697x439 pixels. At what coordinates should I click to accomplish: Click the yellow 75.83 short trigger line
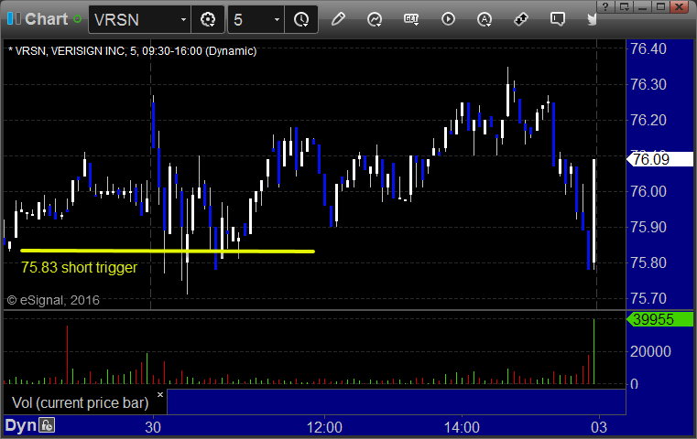[x=168, y=252]
